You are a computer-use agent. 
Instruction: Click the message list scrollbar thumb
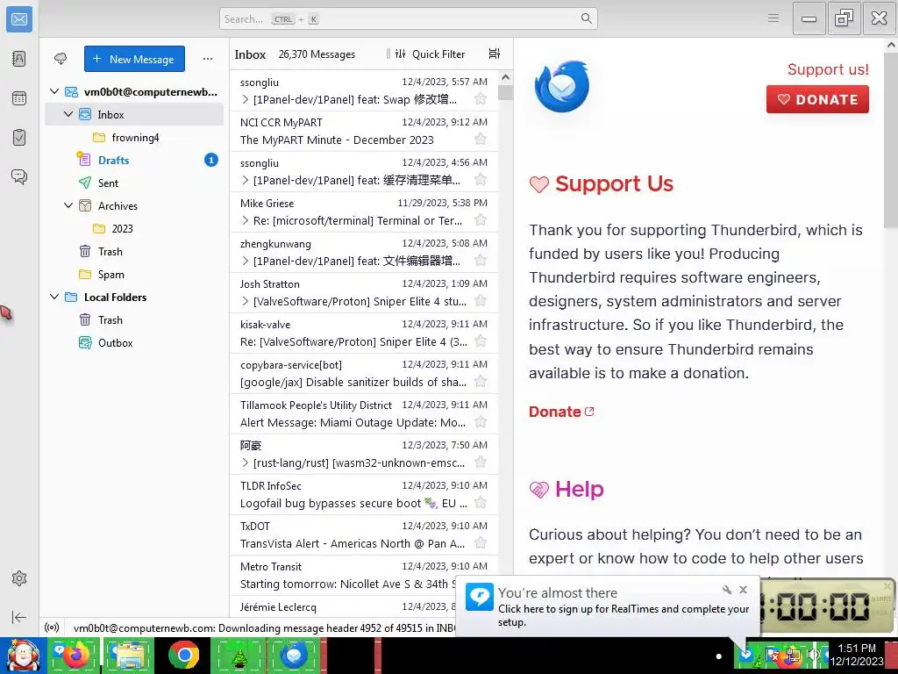(x=505, y=93)
